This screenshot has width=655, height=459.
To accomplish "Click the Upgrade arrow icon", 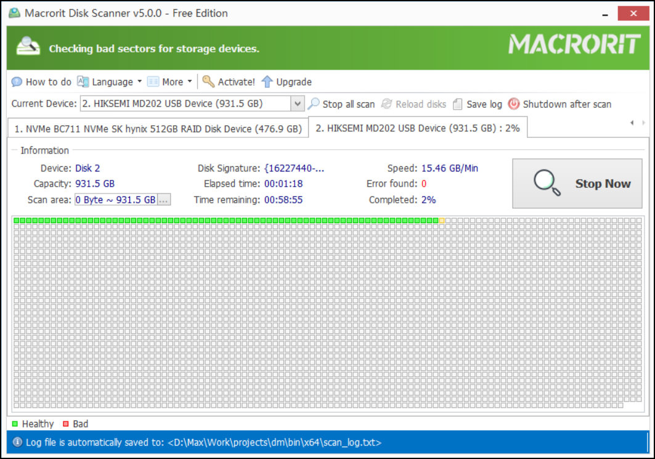I will [x=267, y=82].
